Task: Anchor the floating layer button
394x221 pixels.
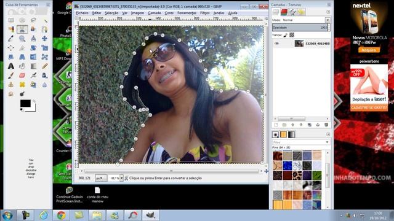Action: (x=318, y=125)
